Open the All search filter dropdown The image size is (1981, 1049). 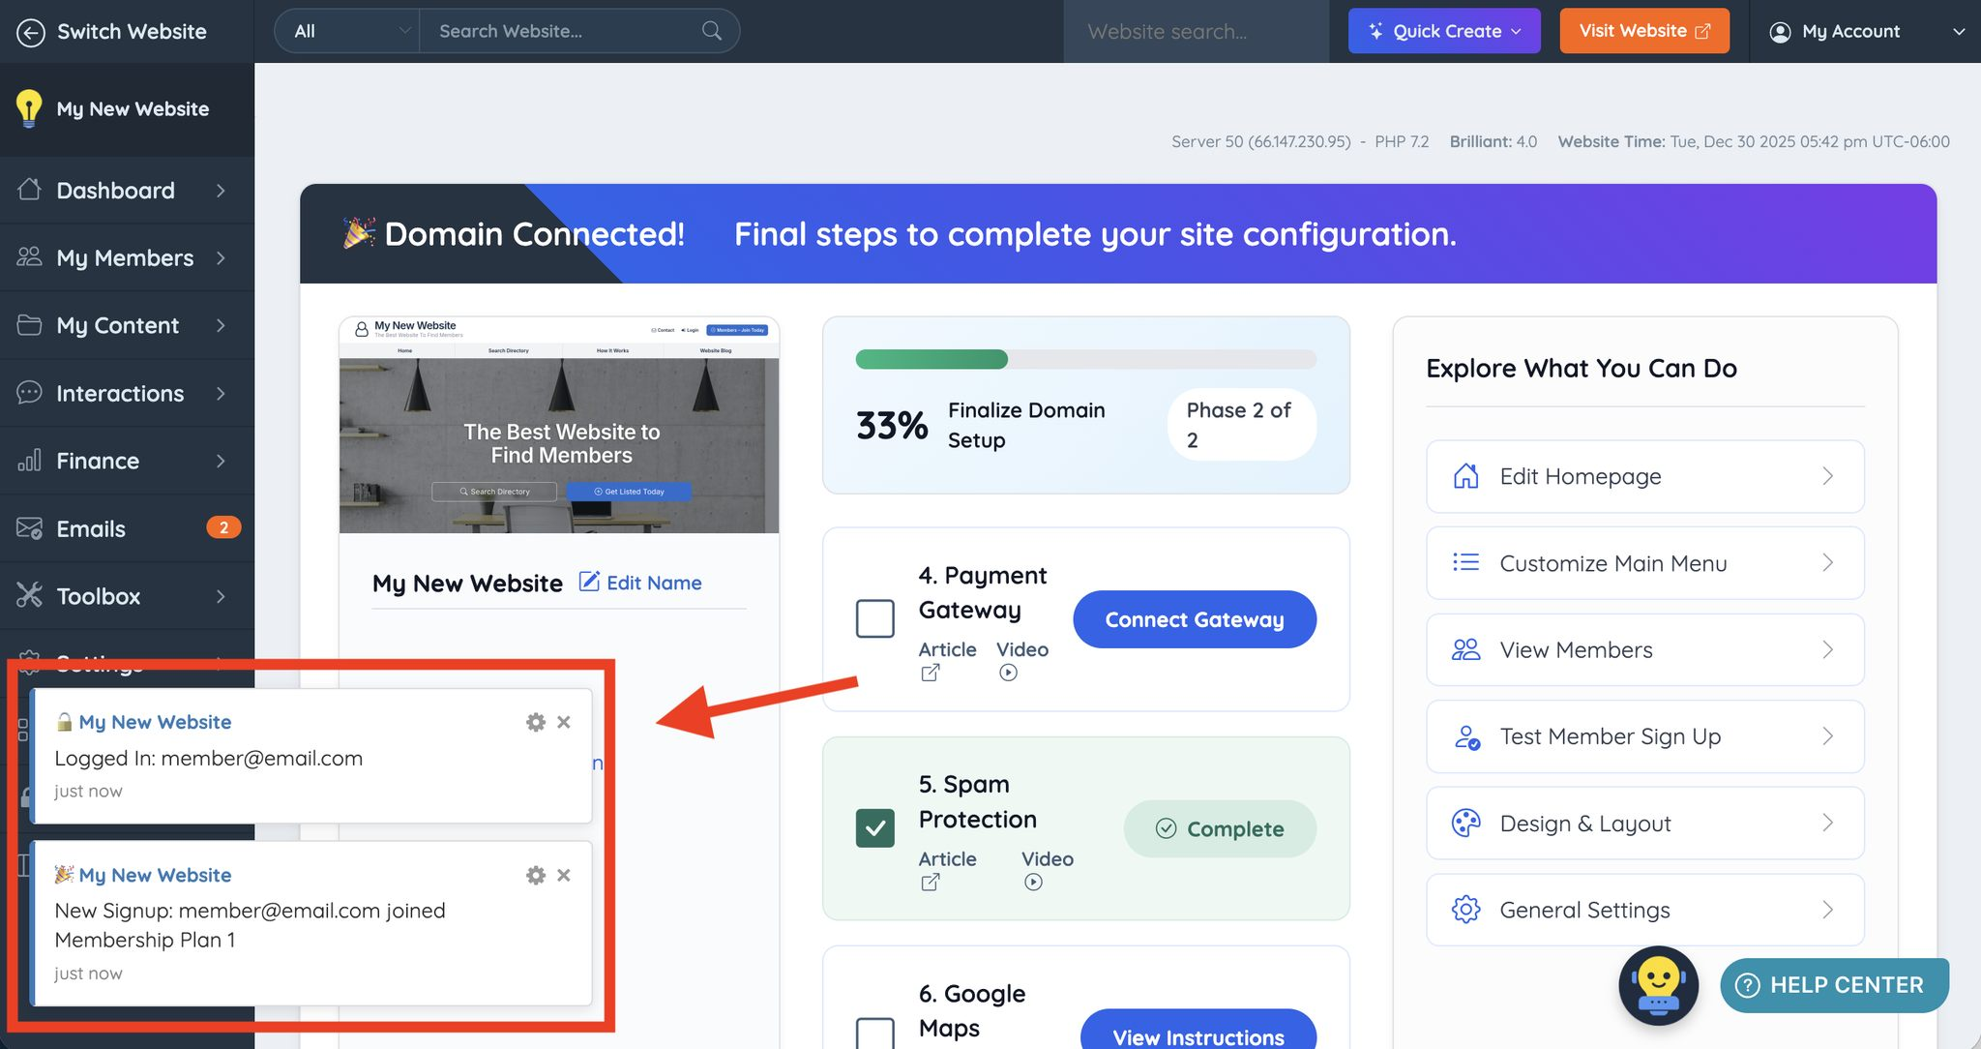tap(347, 31)
